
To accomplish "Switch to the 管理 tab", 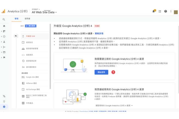I will (x=16, y=19).
